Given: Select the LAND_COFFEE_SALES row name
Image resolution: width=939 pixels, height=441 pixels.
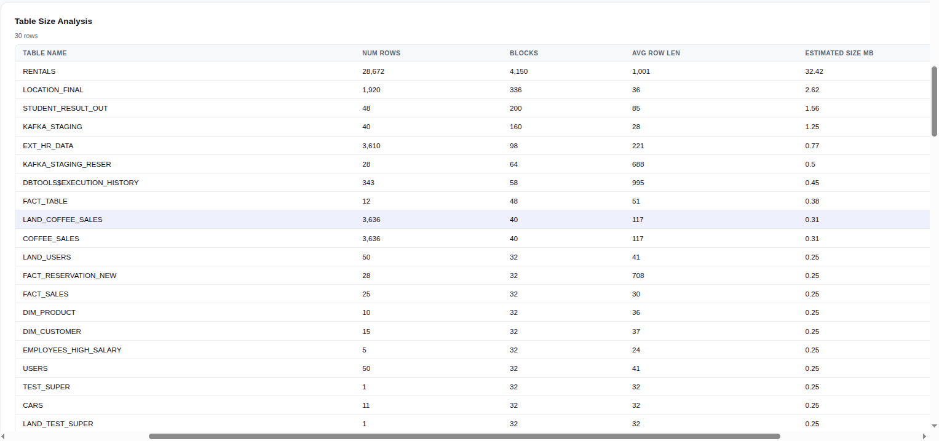Looking at the screenshot, I should point(63,220).
